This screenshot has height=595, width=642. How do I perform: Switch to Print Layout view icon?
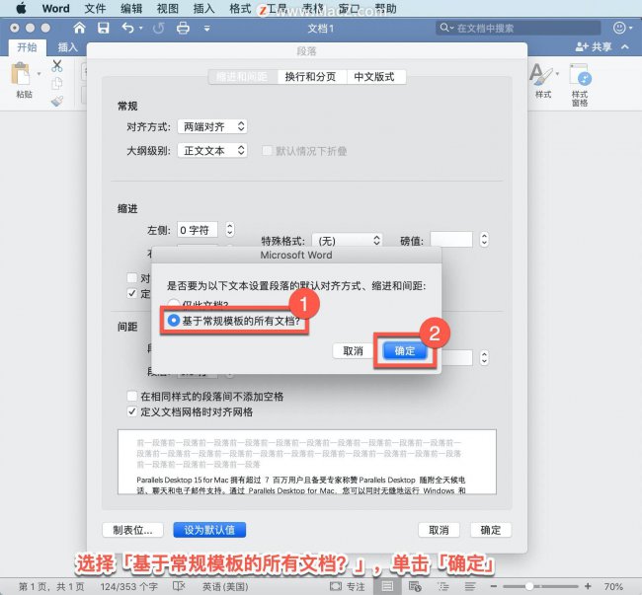(387, 586)
